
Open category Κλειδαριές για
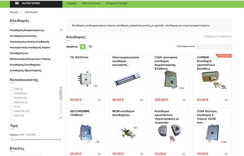pos(19,53)
